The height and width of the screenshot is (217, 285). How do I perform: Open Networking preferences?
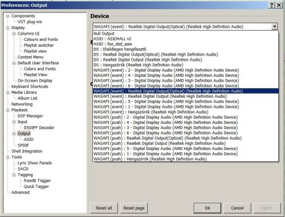click(x=22, y=104)
